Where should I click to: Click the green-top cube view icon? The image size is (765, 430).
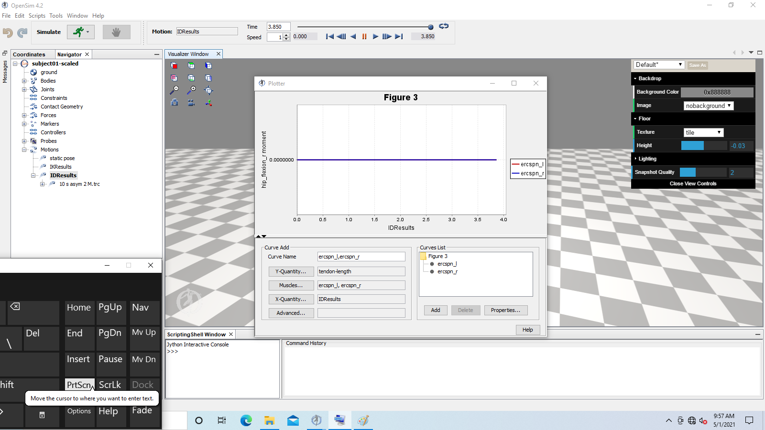click(x=191, y=65)
